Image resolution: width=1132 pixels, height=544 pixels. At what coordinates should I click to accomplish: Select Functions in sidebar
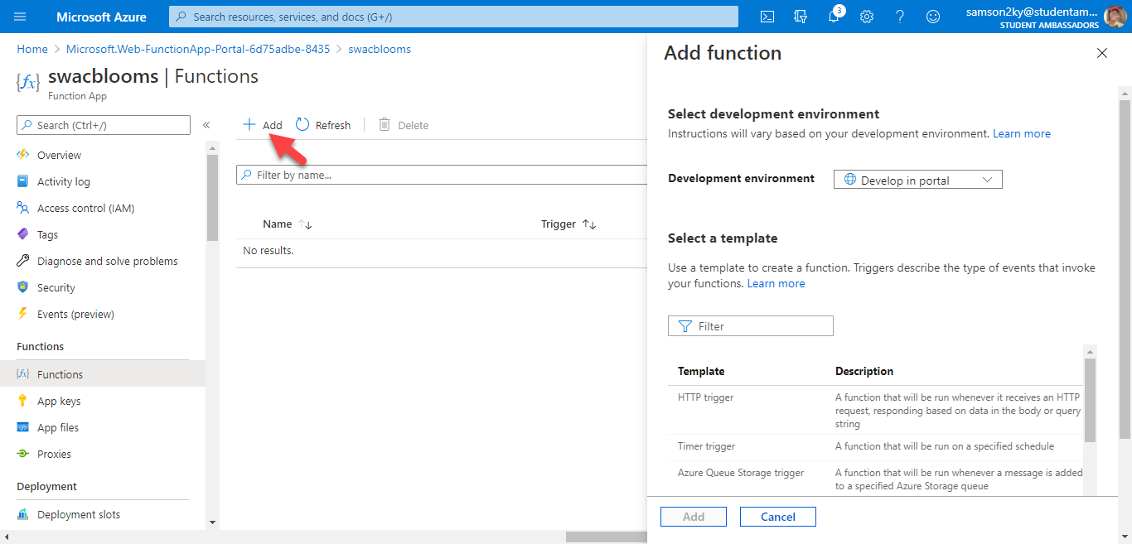point(103,374)
